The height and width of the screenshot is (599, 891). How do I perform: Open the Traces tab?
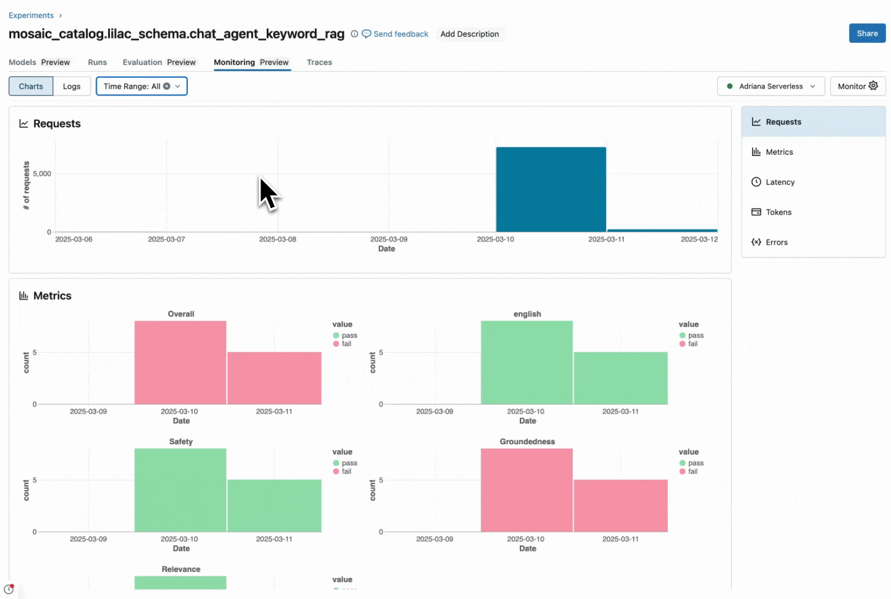coord(319,62)
